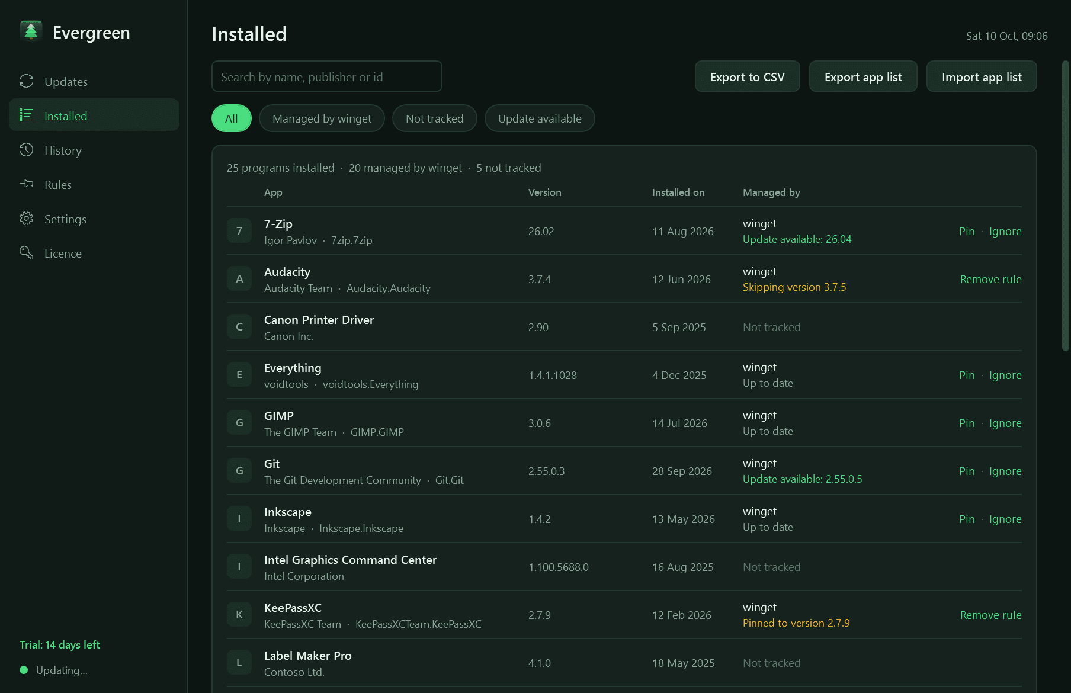Click the 7-Zip letter badge icon
1071x693 pixels.
click(x=239, y=231)
